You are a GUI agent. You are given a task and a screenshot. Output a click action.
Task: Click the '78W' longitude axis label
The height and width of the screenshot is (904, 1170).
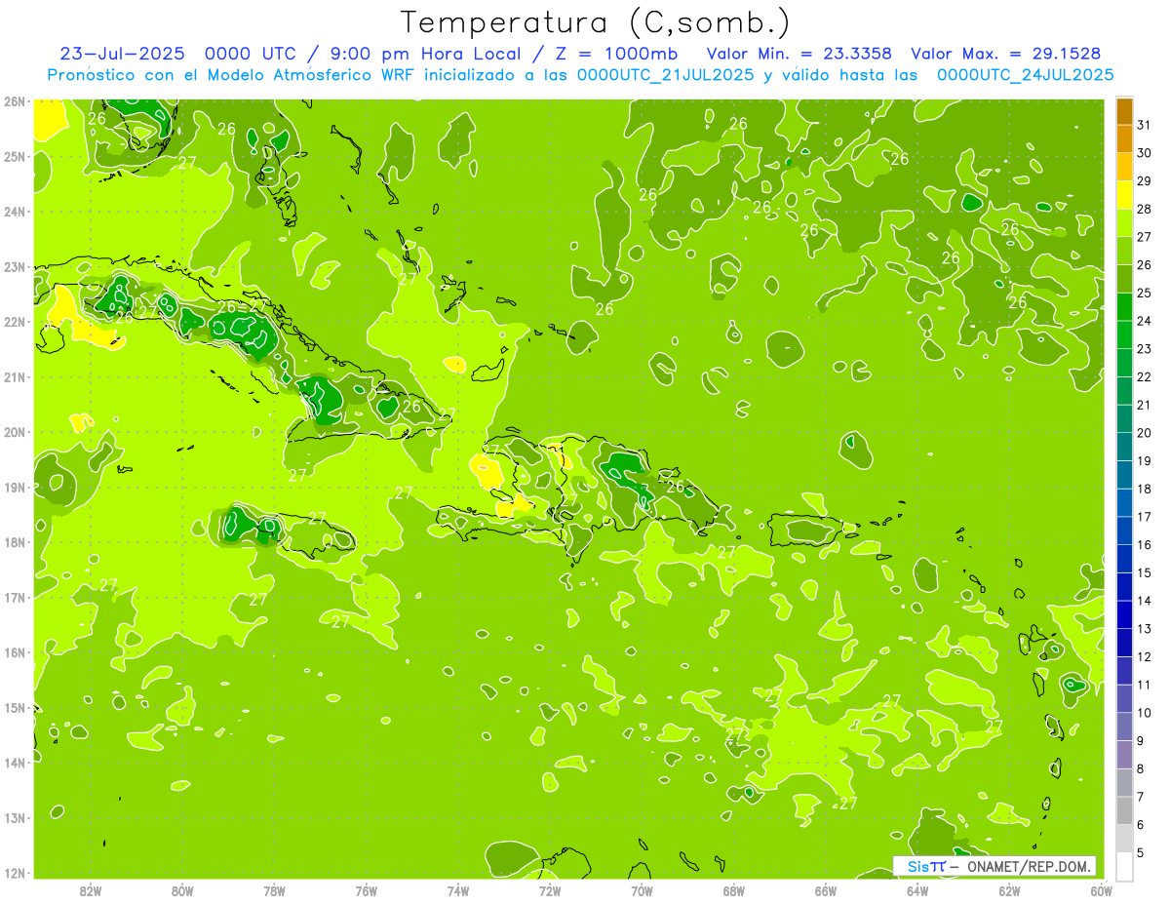(x=274, y=890)
